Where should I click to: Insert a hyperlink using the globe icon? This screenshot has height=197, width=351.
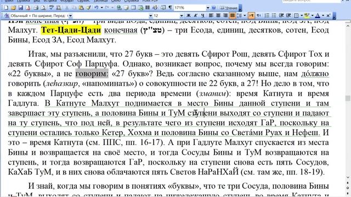point(119,8)
